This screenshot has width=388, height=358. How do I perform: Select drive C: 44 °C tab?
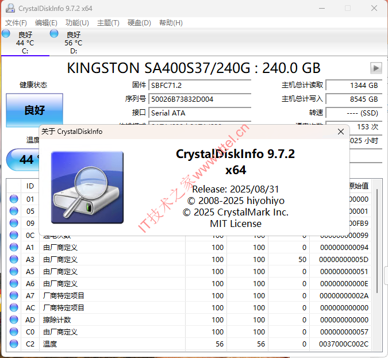pyautogui.click(x=25, y=43)
